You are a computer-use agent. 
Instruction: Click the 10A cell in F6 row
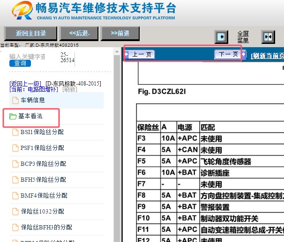point(168,173)
